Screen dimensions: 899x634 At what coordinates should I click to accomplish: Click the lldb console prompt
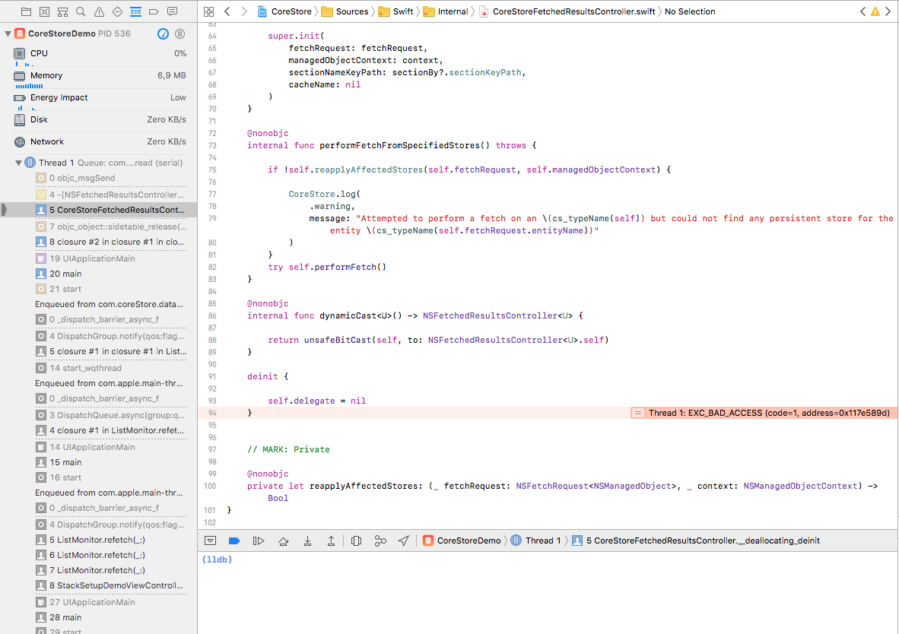click(217, 560)
